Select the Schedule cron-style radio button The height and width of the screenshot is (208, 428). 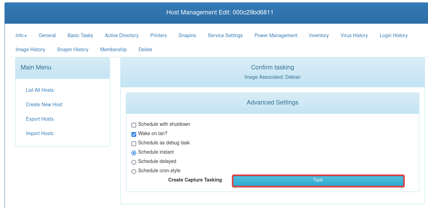[x=134, y=172]
